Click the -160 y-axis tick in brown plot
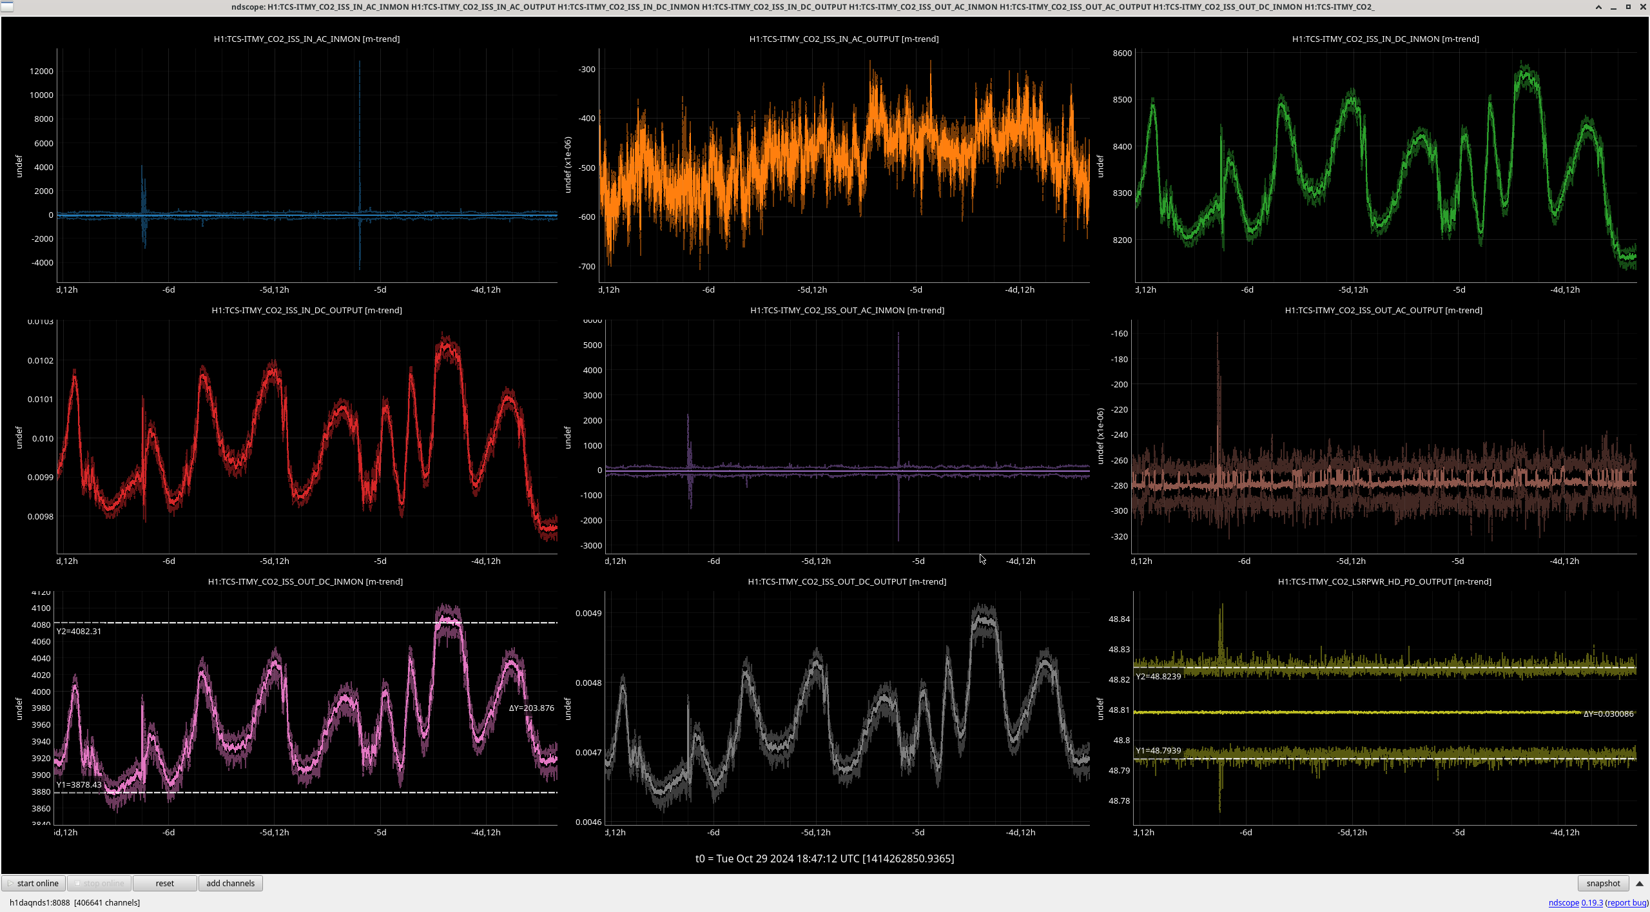1650x912 pixels. click(x=1119, y=333)
